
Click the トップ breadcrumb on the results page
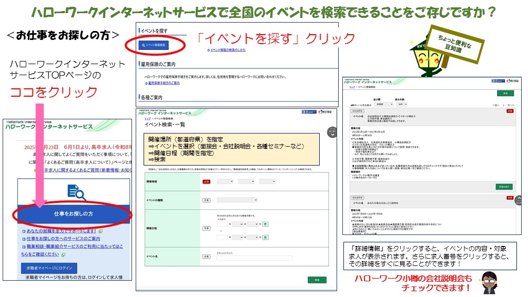(x=352, y=87)
